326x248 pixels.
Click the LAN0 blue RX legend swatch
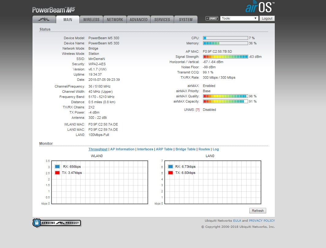(x=171, y=167)
